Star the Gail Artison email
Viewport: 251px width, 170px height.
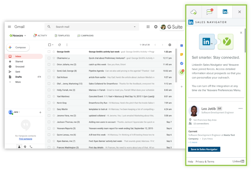coord(54,77)
